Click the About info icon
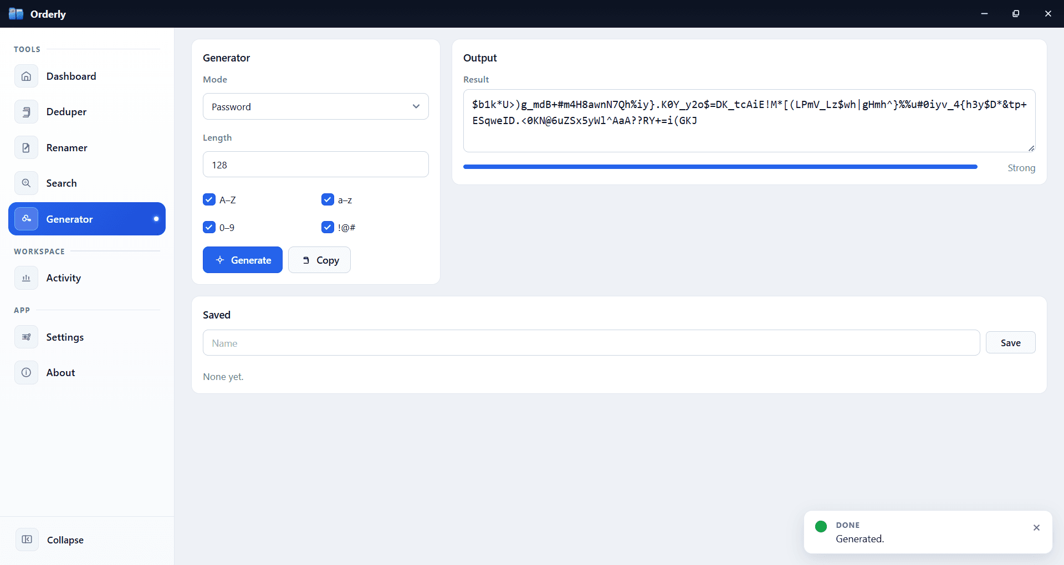This screenshot has width=1064, height=565. click(26, 373)
